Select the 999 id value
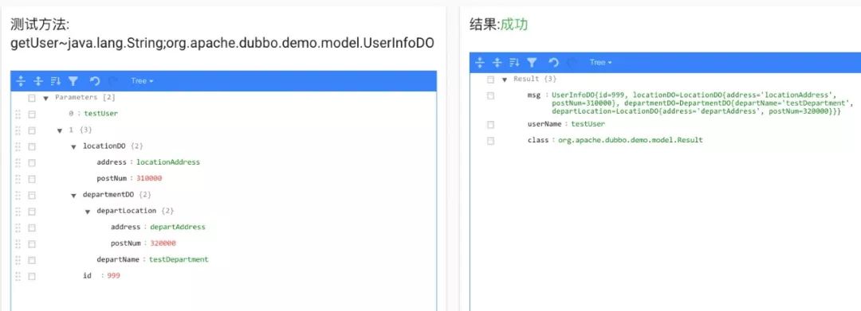This screenshot has width=861, height=311. tap(114, 276)
